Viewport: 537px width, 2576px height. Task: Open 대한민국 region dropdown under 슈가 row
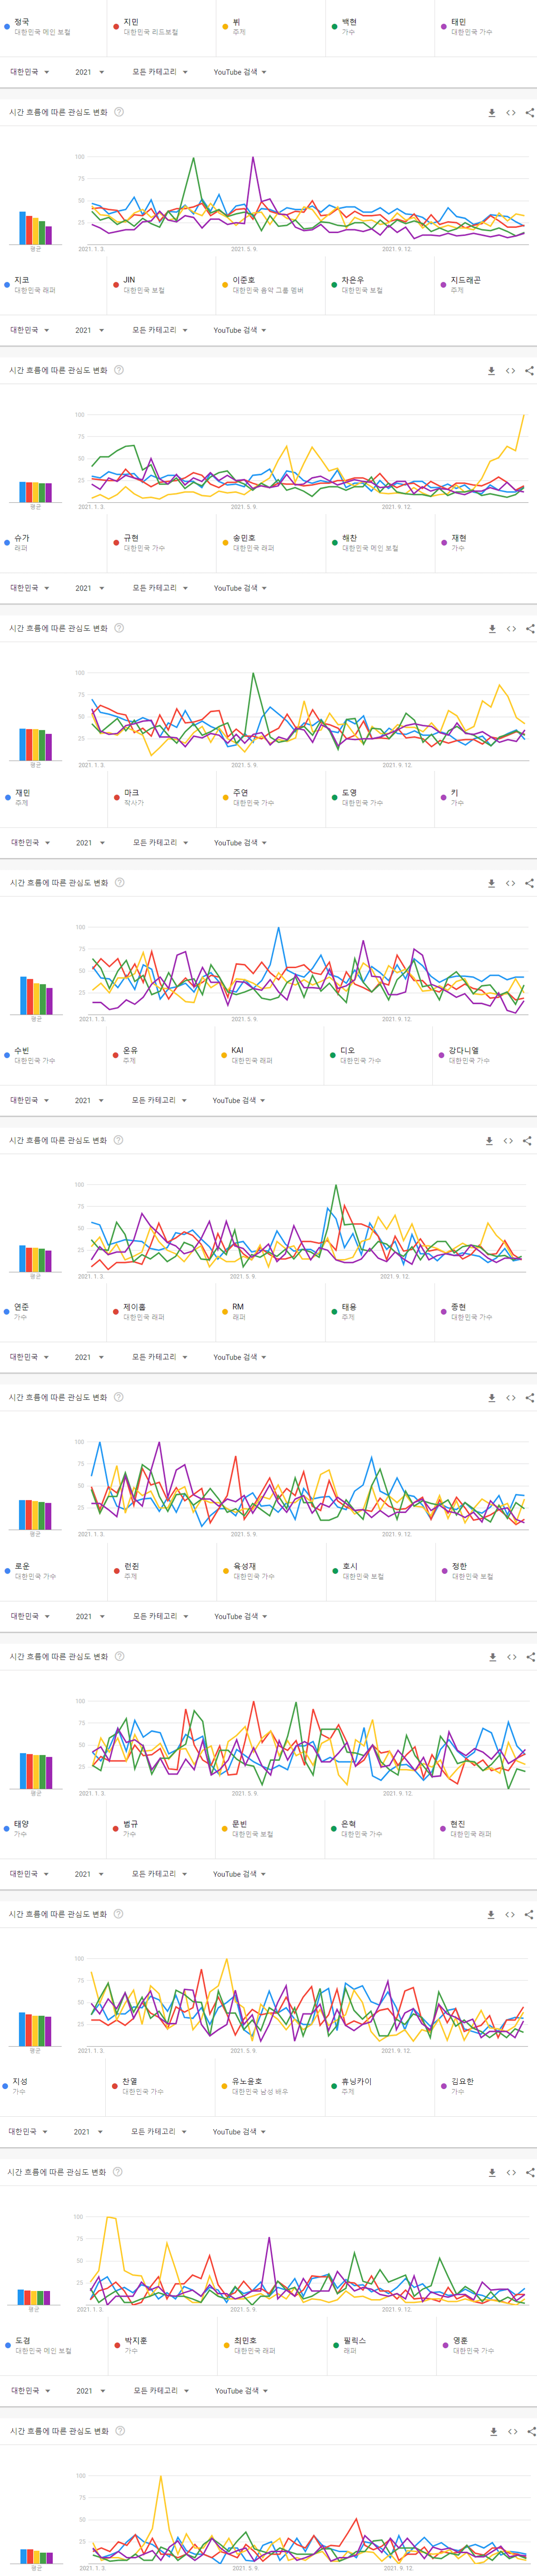point(29,588)
